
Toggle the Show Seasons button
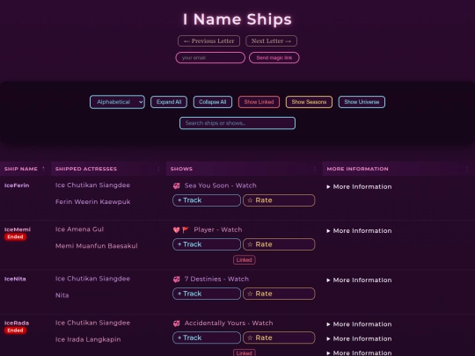click(309, 102)
